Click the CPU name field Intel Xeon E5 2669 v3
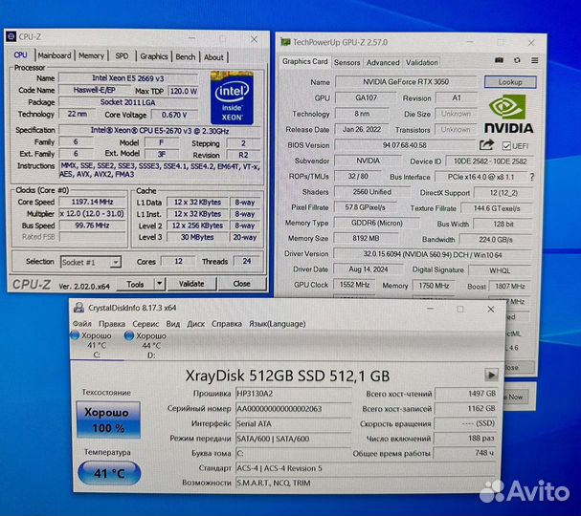Viewport: 581px width, 516px height. pos(128,78)
